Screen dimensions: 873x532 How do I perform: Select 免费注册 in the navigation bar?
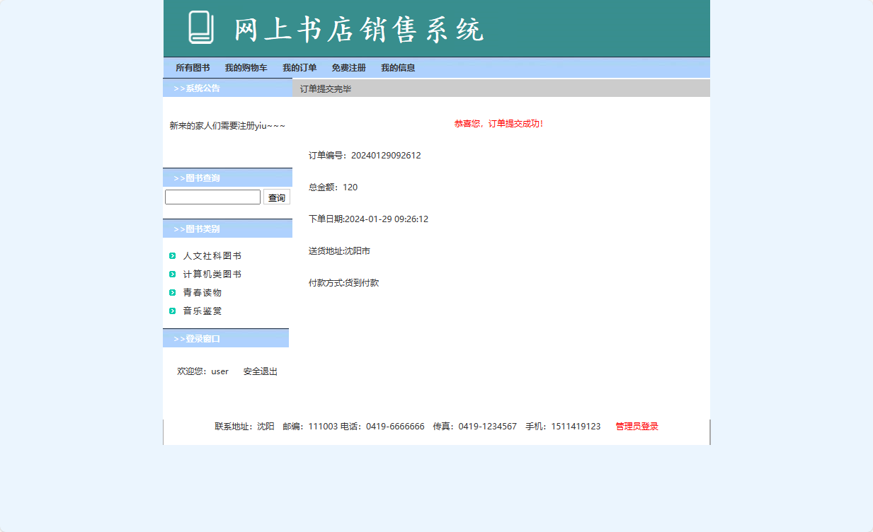coord(348,67)
